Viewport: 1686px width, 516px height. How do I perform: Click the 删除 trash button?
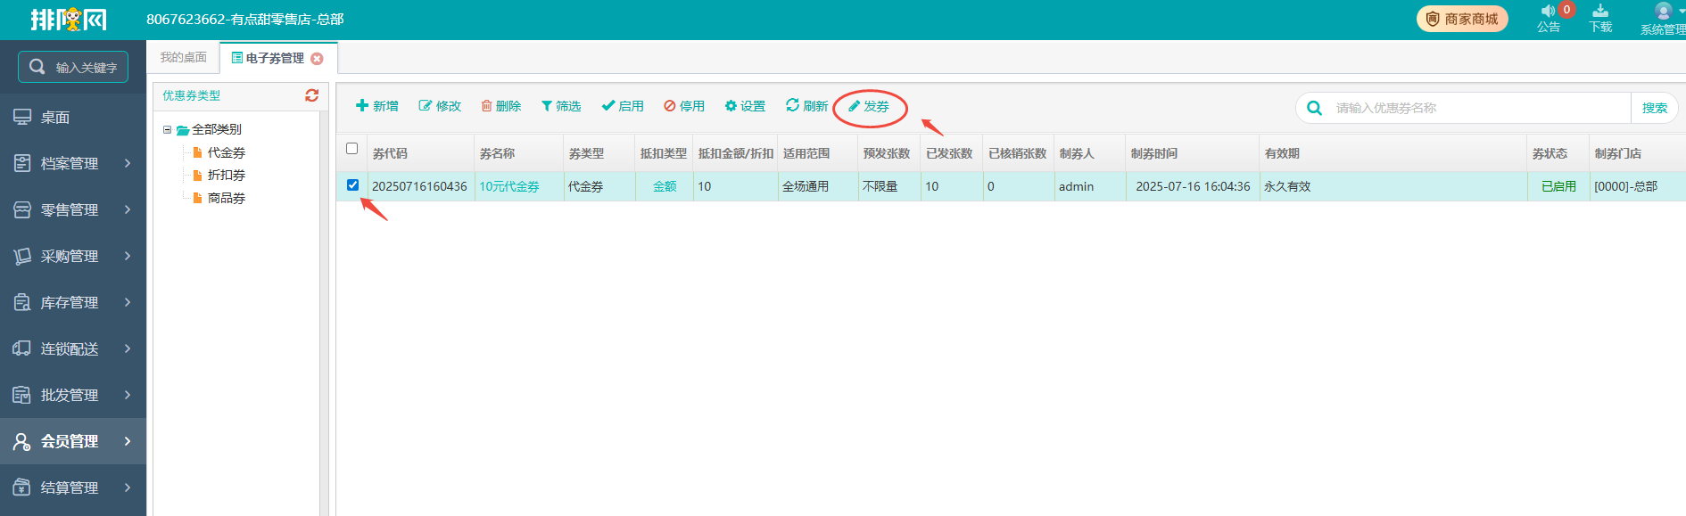[500, 106]
